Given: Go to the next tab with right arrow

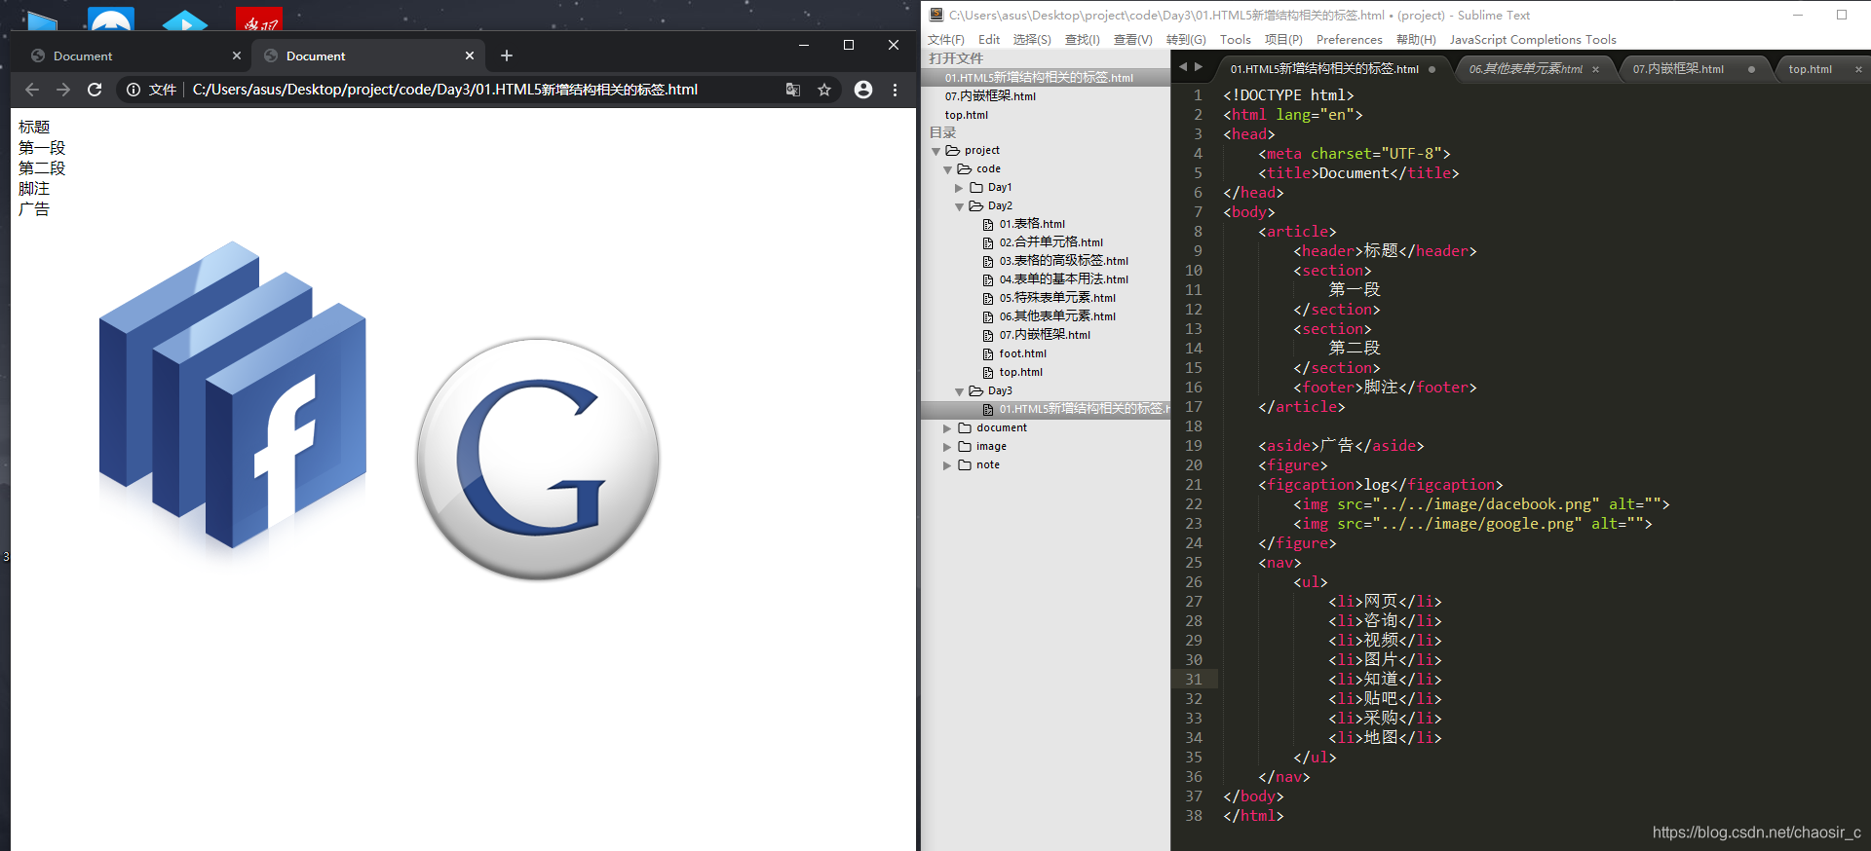Looking at the screenshot, I should 1199,67.
